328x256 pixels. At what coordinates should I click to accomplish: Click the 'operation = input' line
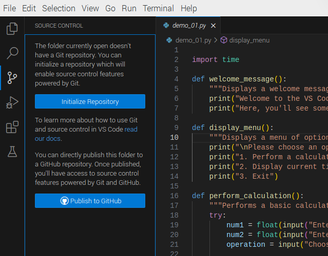277,244
